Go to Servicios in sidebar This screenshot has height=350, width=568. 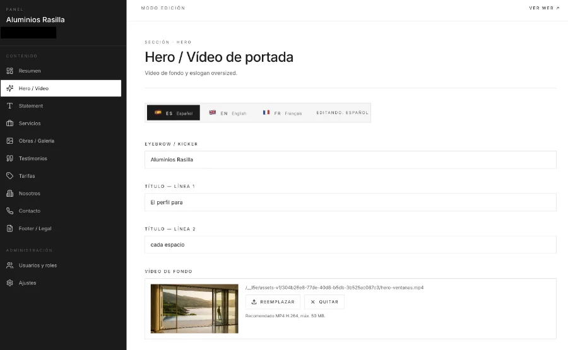pos(61,123)
